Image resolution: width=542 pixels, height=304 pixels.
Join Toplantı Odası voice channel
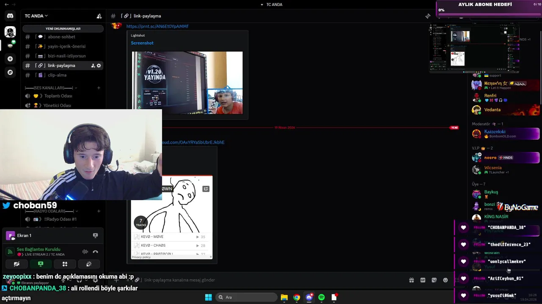[63, 96]
